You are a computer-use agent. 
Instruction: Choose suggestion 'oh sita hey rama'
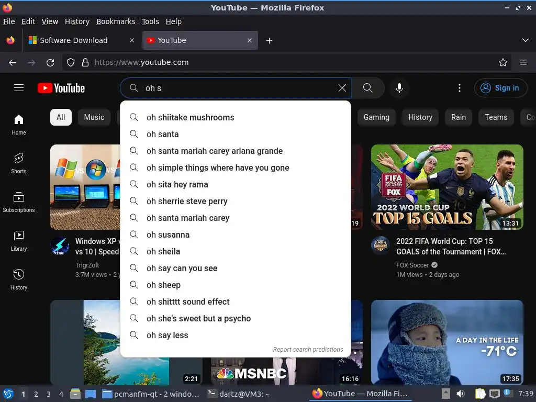[236, 185]
